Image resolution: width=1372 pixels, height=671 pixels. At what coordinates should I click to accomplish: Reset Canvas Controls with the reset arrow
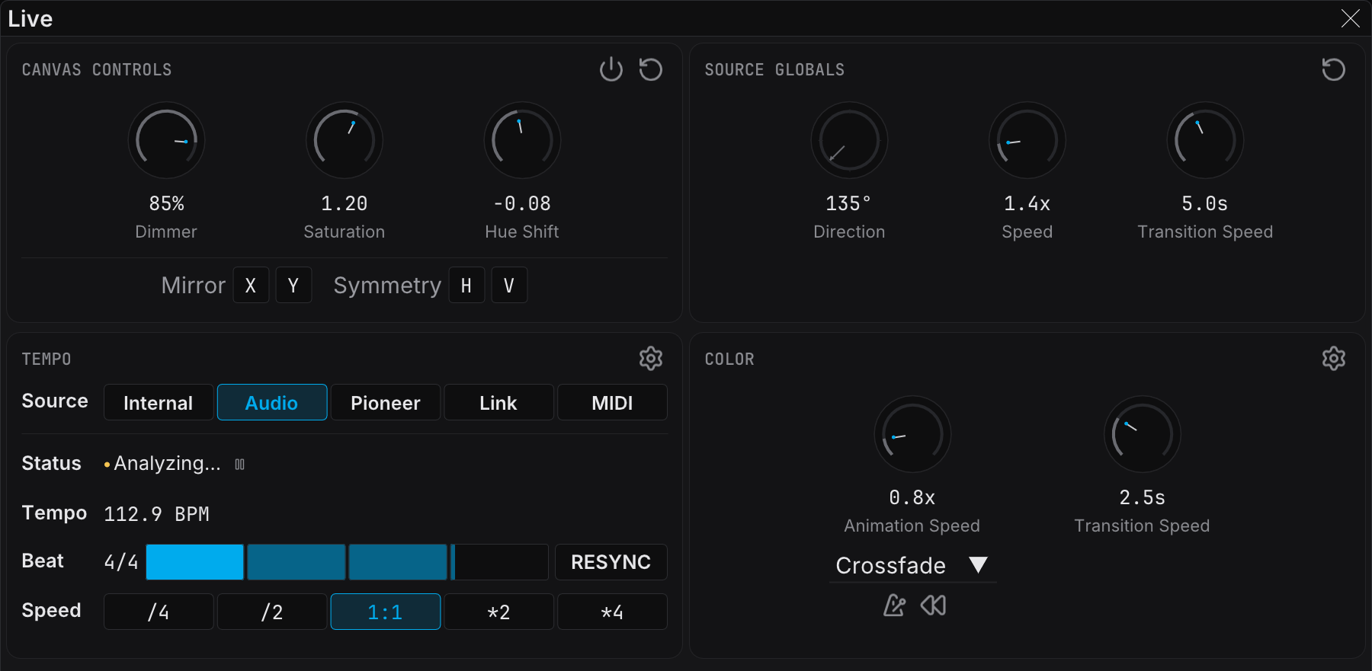click(650, 69)
